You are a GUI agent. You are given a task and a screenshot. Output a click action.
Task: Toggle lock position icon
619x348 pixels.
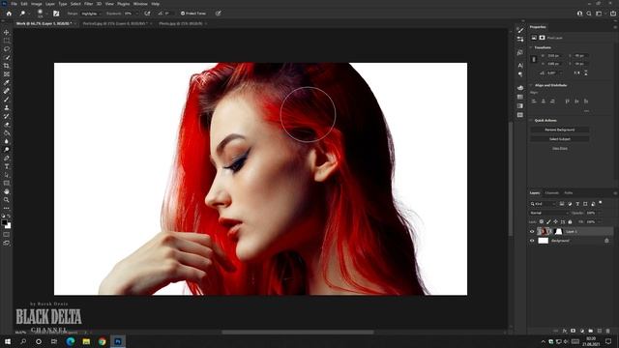pos(555,222)
